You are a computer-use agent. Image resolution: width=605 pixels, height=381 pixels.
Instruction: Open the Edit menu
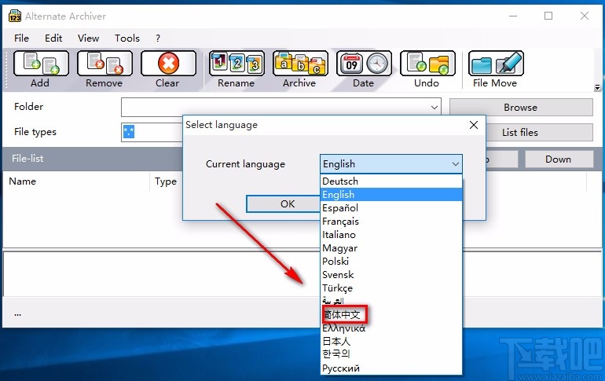click(53, 38)
